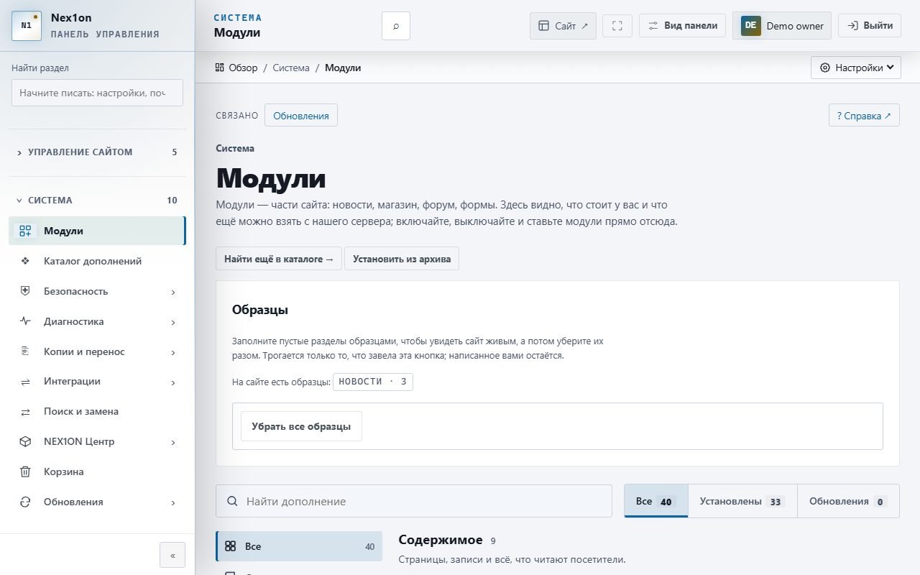Expand the Интеграции submenu chevron
Viewport: 920px width, 575px height.
[x=173, y=382]
